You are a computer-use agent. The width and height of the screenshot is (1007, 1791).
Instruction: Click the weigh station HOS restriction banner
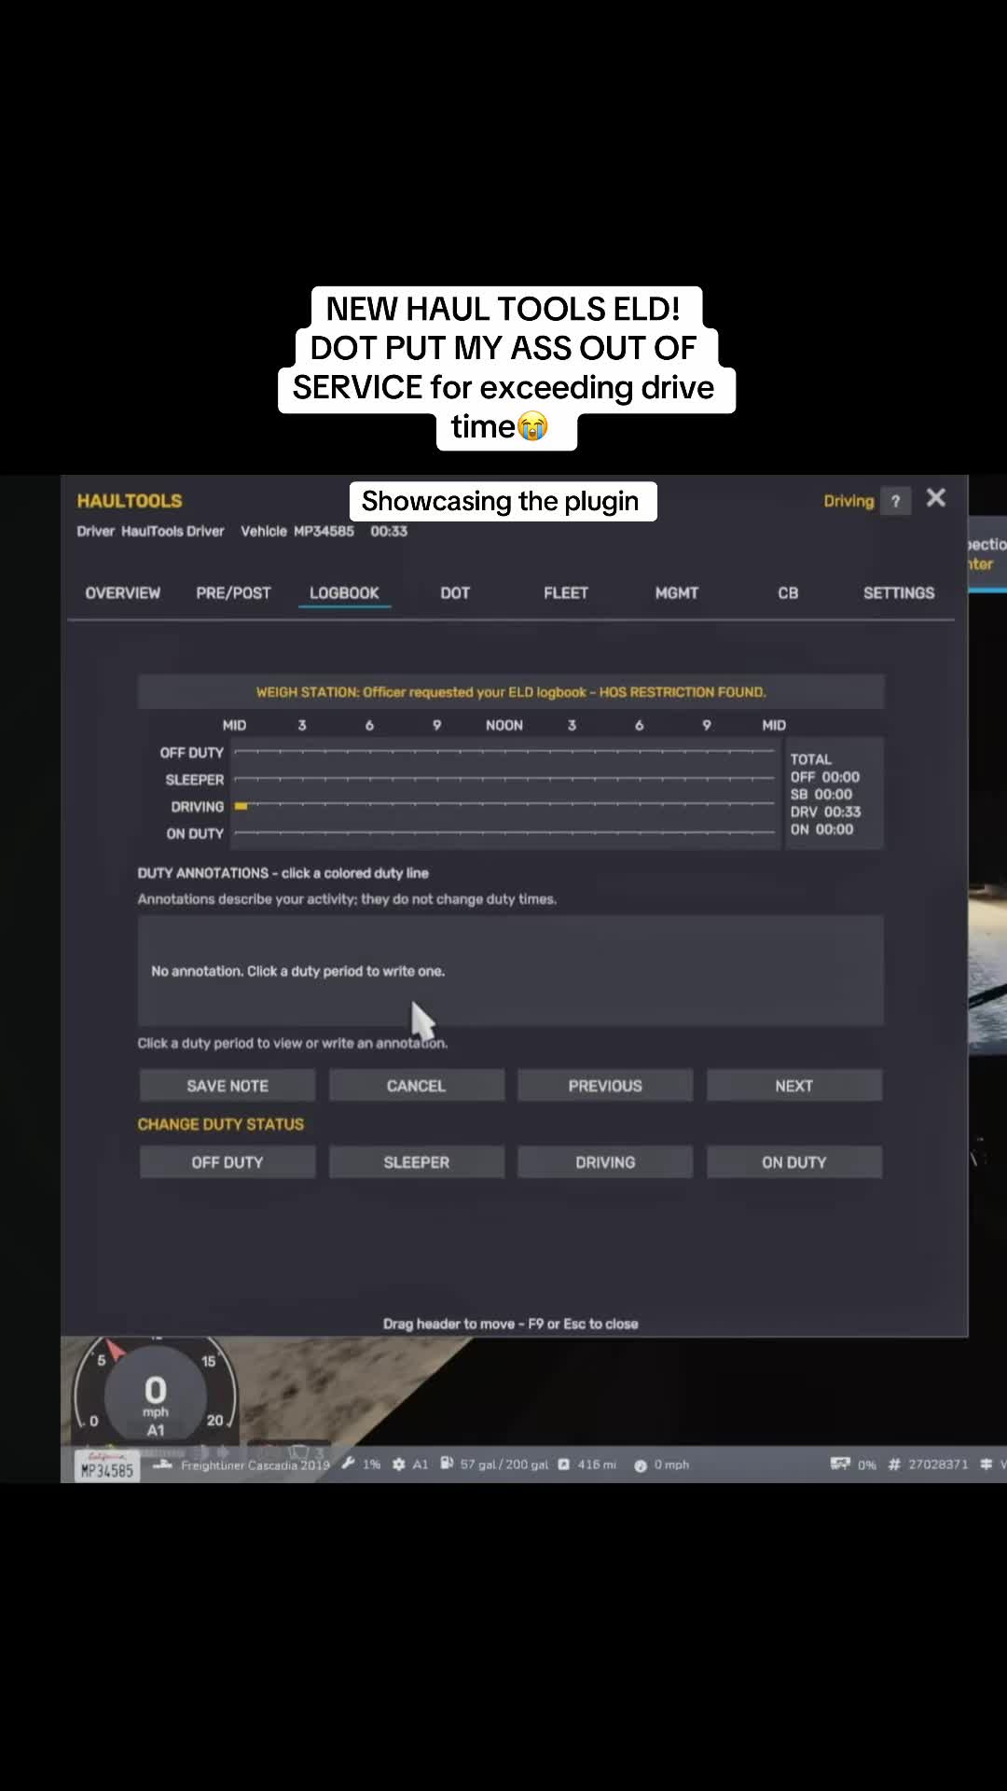tap(510, 692)
